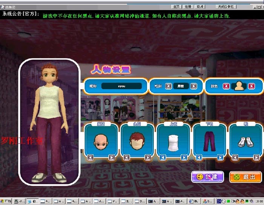Cycle to previous shoes
Screen dimensions: 264x205
point(235,157)
